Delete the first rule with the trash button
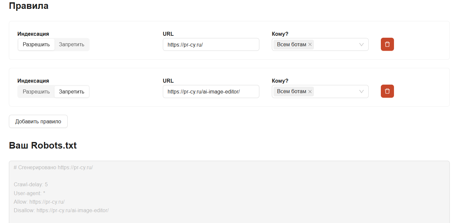Viewport: 458px width, 223px height. pos(387,44)
